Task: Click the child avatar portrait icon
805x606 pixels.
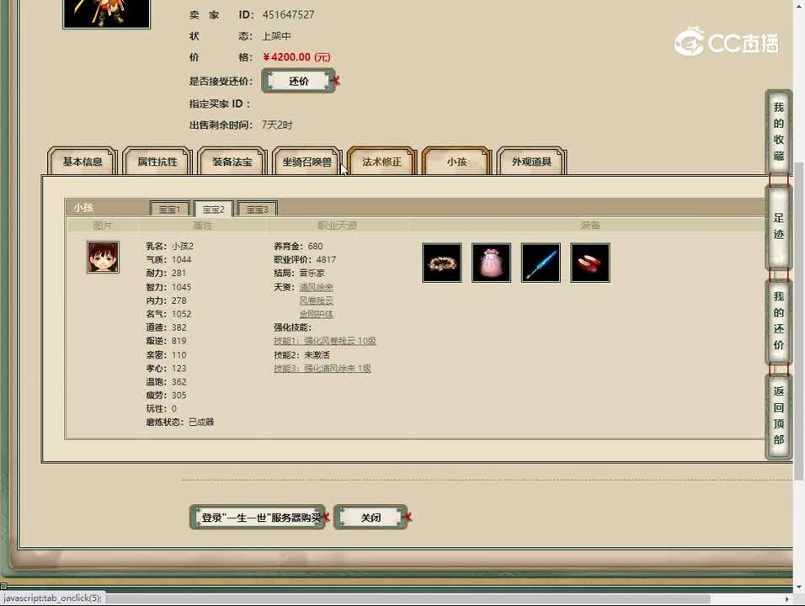Action: pos(103,256)
